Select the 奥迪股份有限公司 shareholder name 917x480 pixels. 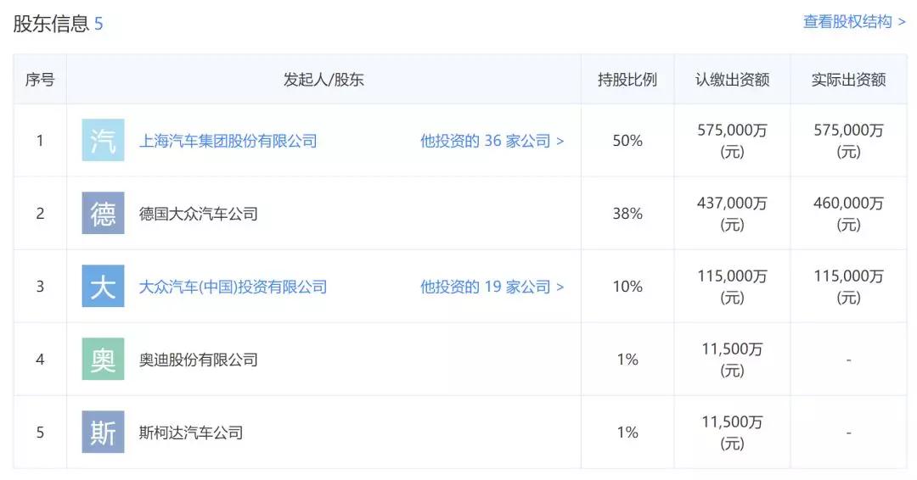pos(198,360)
